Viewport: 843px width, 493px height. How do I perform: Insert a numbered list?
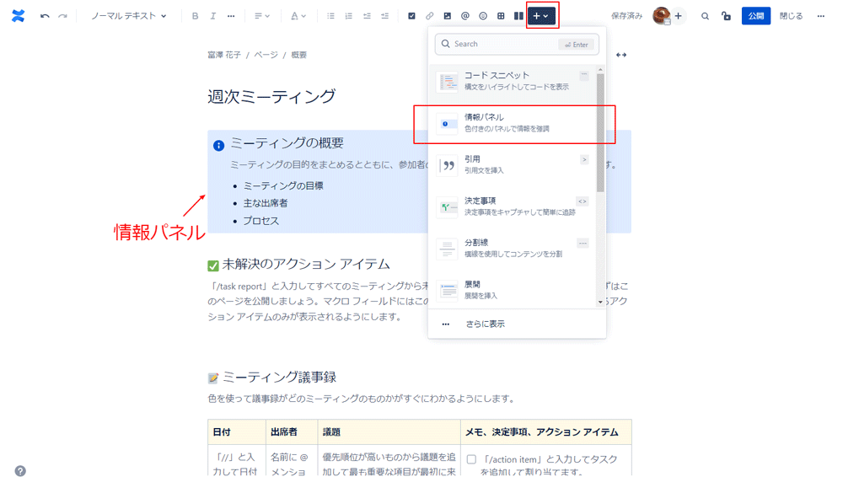[x=348, y=16]
